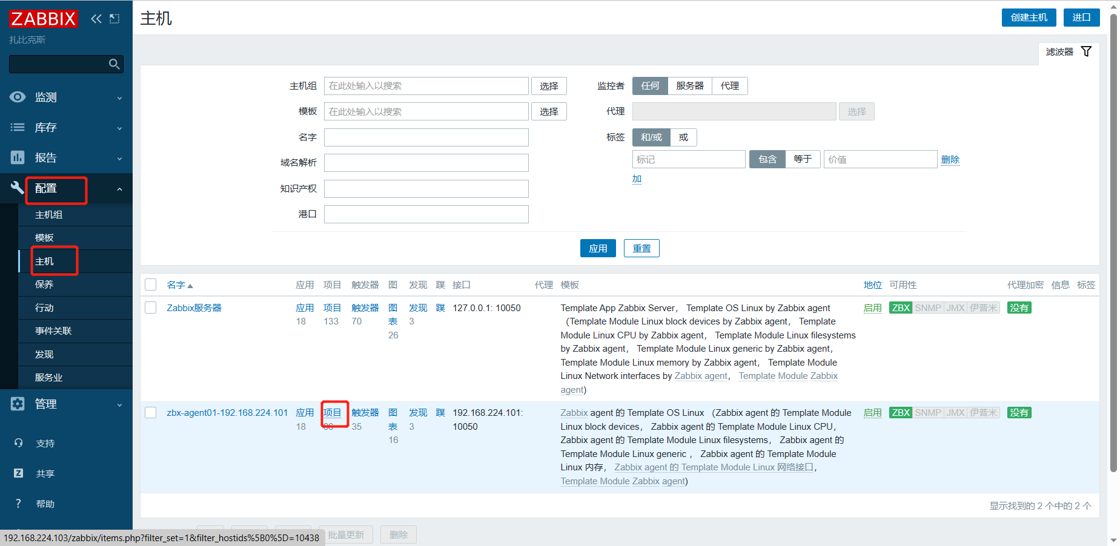Click the 主机组 search input field
This screenshot has width=1120, height=546.
[x=426, y=86]
